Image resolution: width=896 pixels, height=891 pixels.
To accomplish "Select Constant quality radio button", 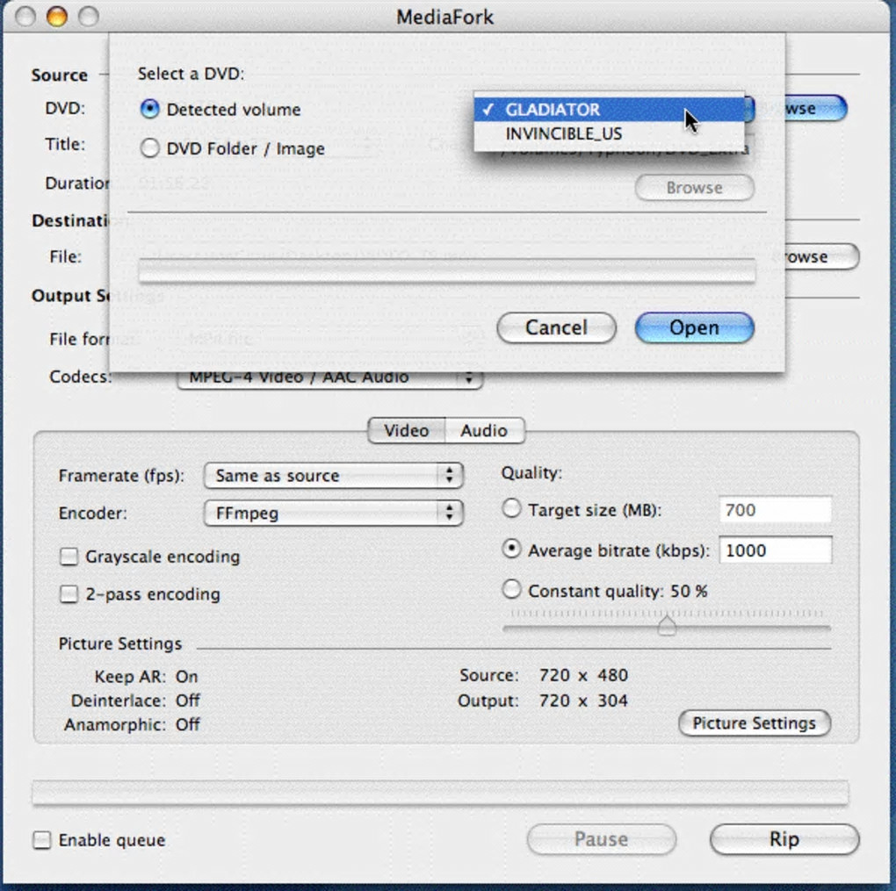I will point(511,589).
